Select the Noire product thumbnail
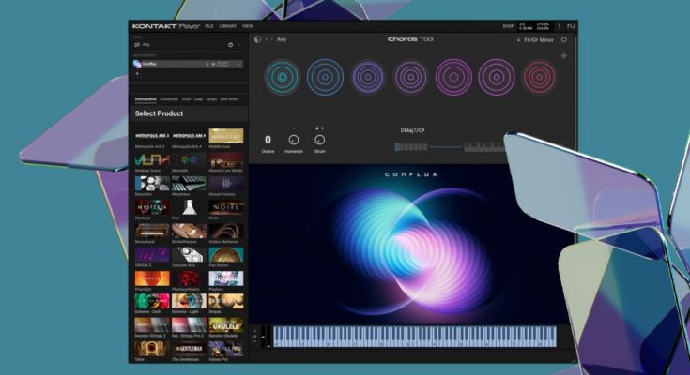 (x=225, y=207)
